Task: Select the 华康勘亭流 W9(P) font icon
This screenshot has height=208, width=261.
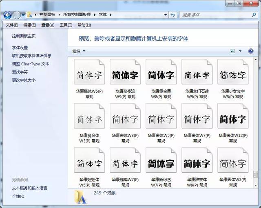Action: (125, 71)
